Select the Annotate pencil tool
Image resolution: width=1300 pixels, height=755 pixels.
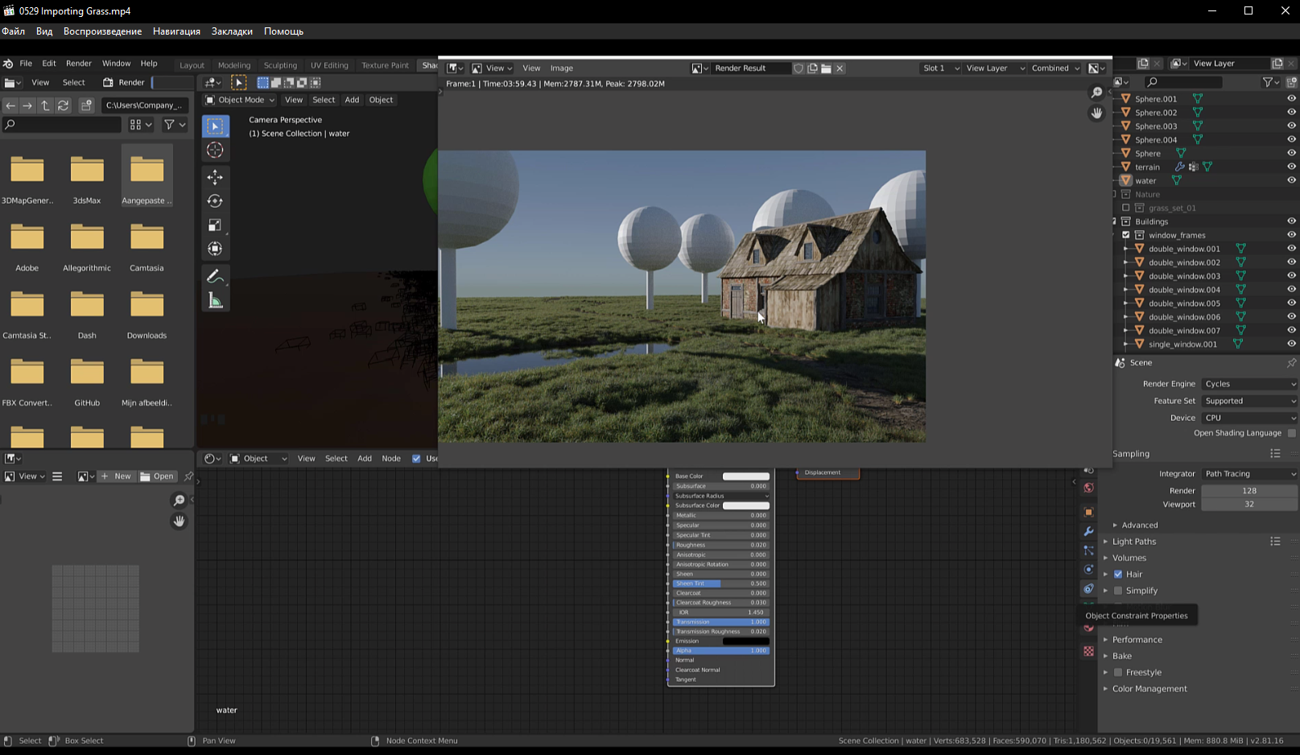pos(215,277)
